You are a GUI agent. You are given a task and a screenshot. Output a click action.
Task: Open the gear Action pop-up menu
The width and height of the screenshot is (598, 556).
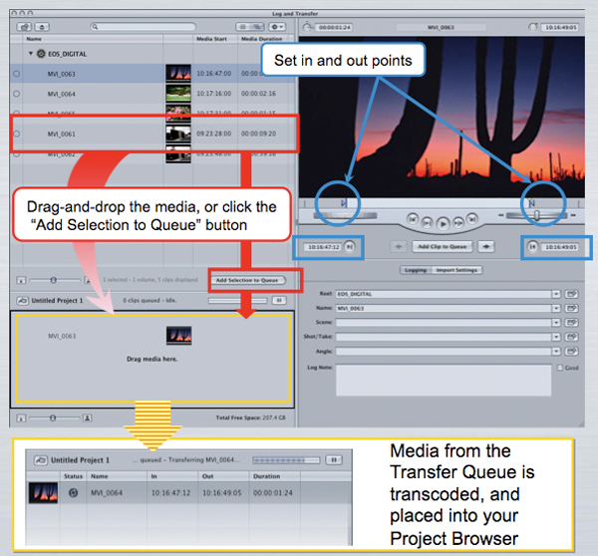click(277, 27)
